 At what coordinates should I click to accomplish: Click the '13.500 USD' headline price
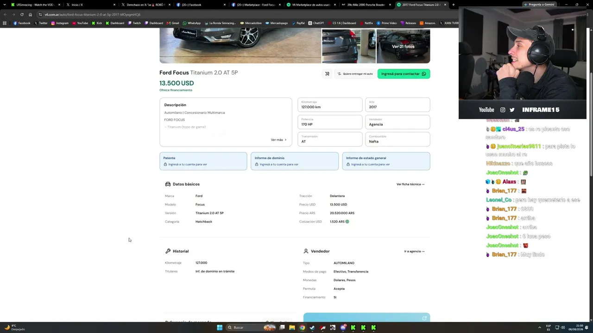[x=177, y=83]
